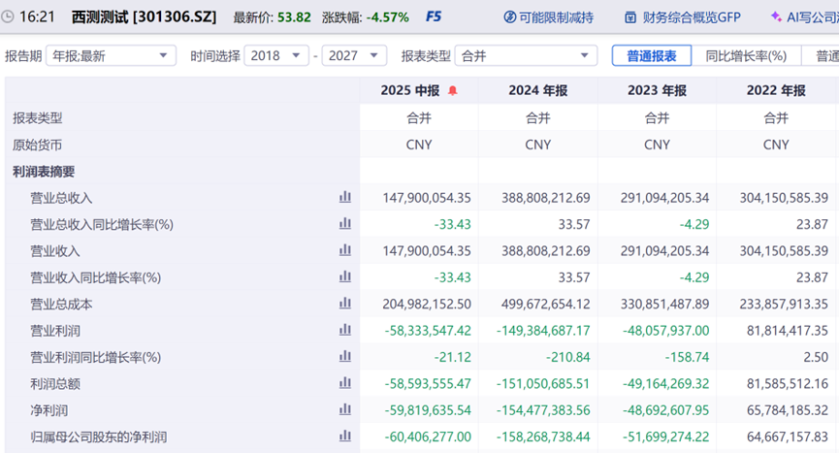Expand the start year dropdown showing 2018
Image resolution: width=839 pixels, height=453 pixels.
click(276, 56)
